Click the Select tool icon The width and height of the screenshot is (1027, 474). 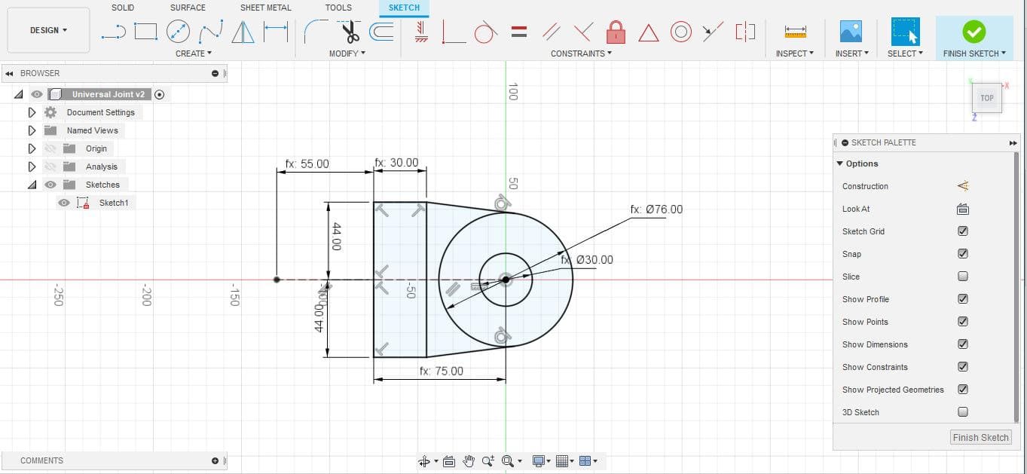[x=905, y=32]
